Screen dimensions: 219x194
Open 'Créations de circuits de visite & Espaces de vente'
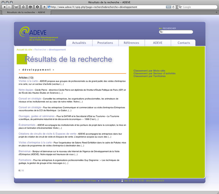[47, 134]
